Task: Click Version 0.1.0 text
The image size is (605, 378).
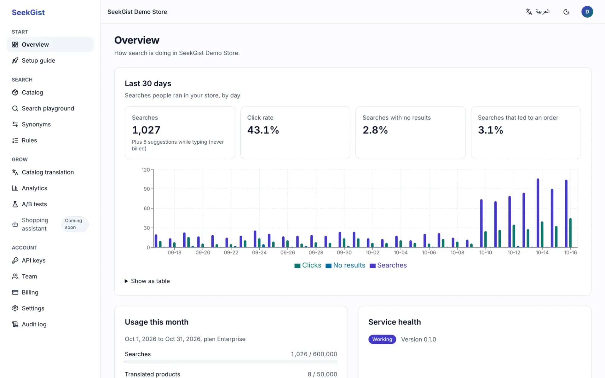Action: (418, 339)
